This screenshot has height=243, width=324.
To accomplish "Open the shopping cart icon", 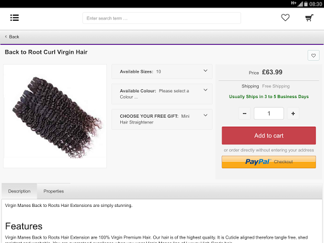I will 309,18.
